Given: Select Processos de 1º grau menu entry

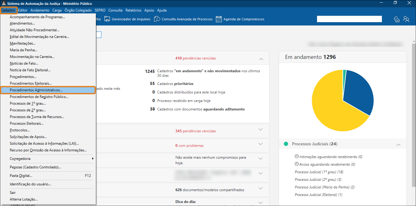Looking at the screenshot, I should (x=48, y=103).
